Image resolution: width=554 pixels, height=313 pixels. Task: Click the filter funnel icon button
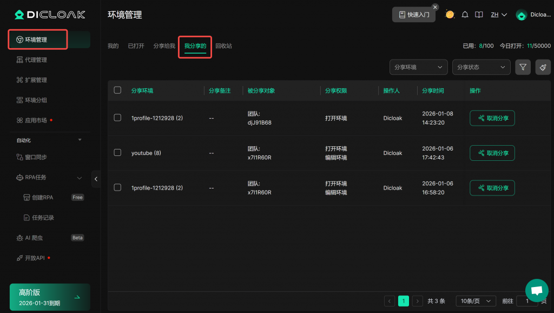pos(523,67)
